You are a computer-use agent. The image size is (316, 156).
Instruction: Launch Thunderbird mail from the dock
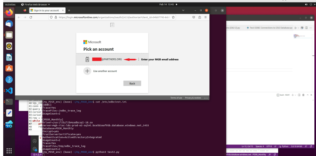click(9, 24)
